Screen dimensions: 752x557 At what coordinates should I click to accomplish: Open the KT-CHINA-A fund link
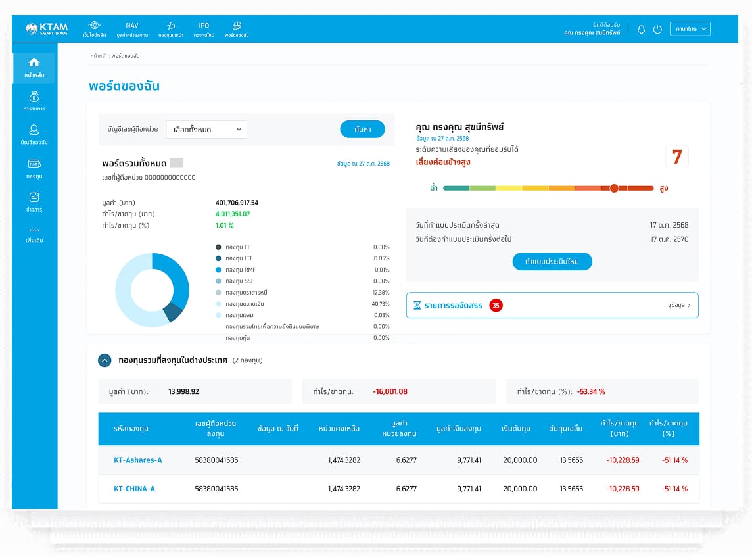[134, 489]
